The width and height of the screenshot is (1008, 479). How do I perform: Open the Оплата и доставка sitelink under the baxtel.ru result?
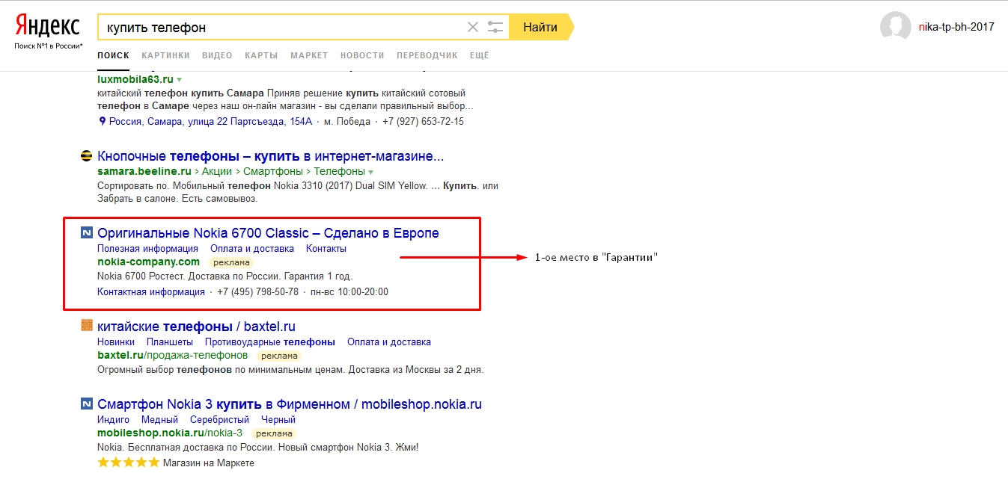pos(389,342)
